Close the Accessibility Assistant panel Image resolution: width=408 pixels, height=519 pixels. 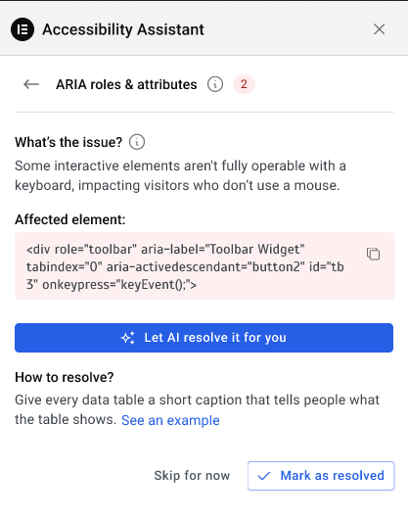coord(380,29)
